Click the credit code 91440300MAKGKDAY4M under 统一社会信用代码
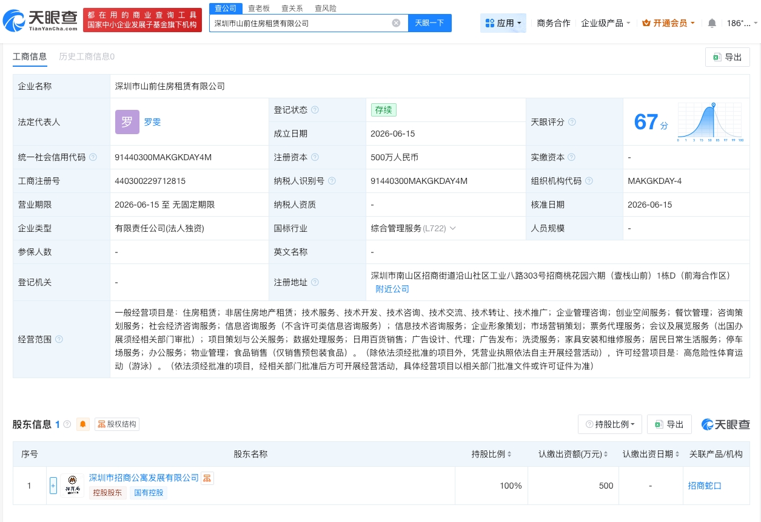Viewport: 761px width, 522px height. (x=163, y=157)
